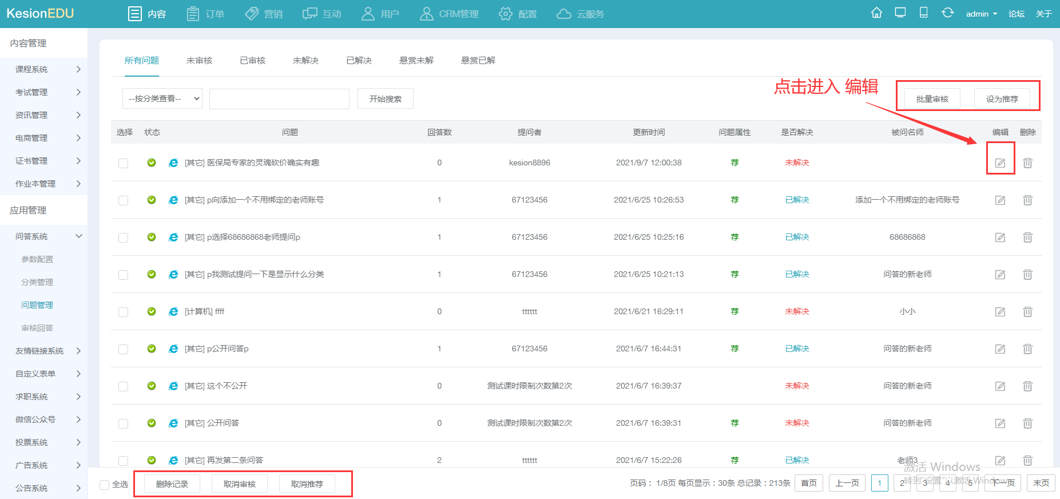Open the 按分类查看 category dropdown
The height and width of the screenshot is (499, 1060).
(162, 98)
